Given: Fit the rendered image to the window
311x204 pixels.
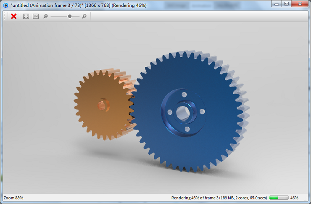Looking at the screenshot, I should point(26,16).
